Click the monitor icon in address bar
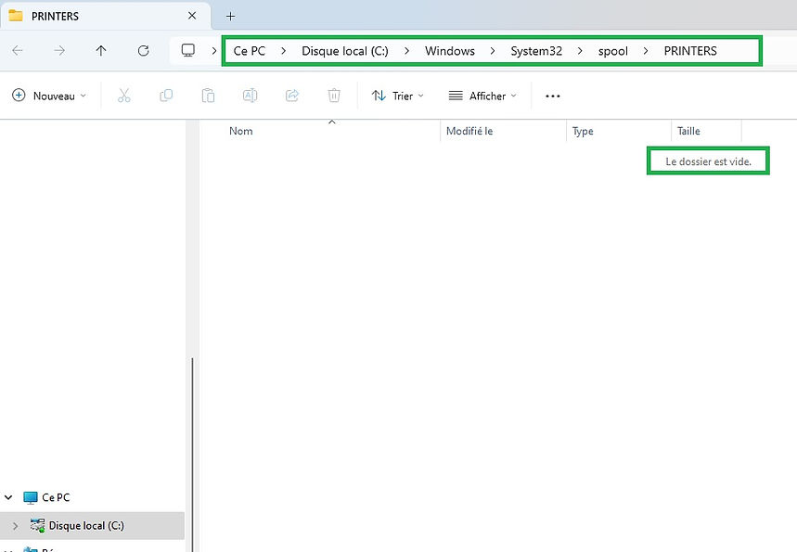The image size is (797, 552). point(188,50)
